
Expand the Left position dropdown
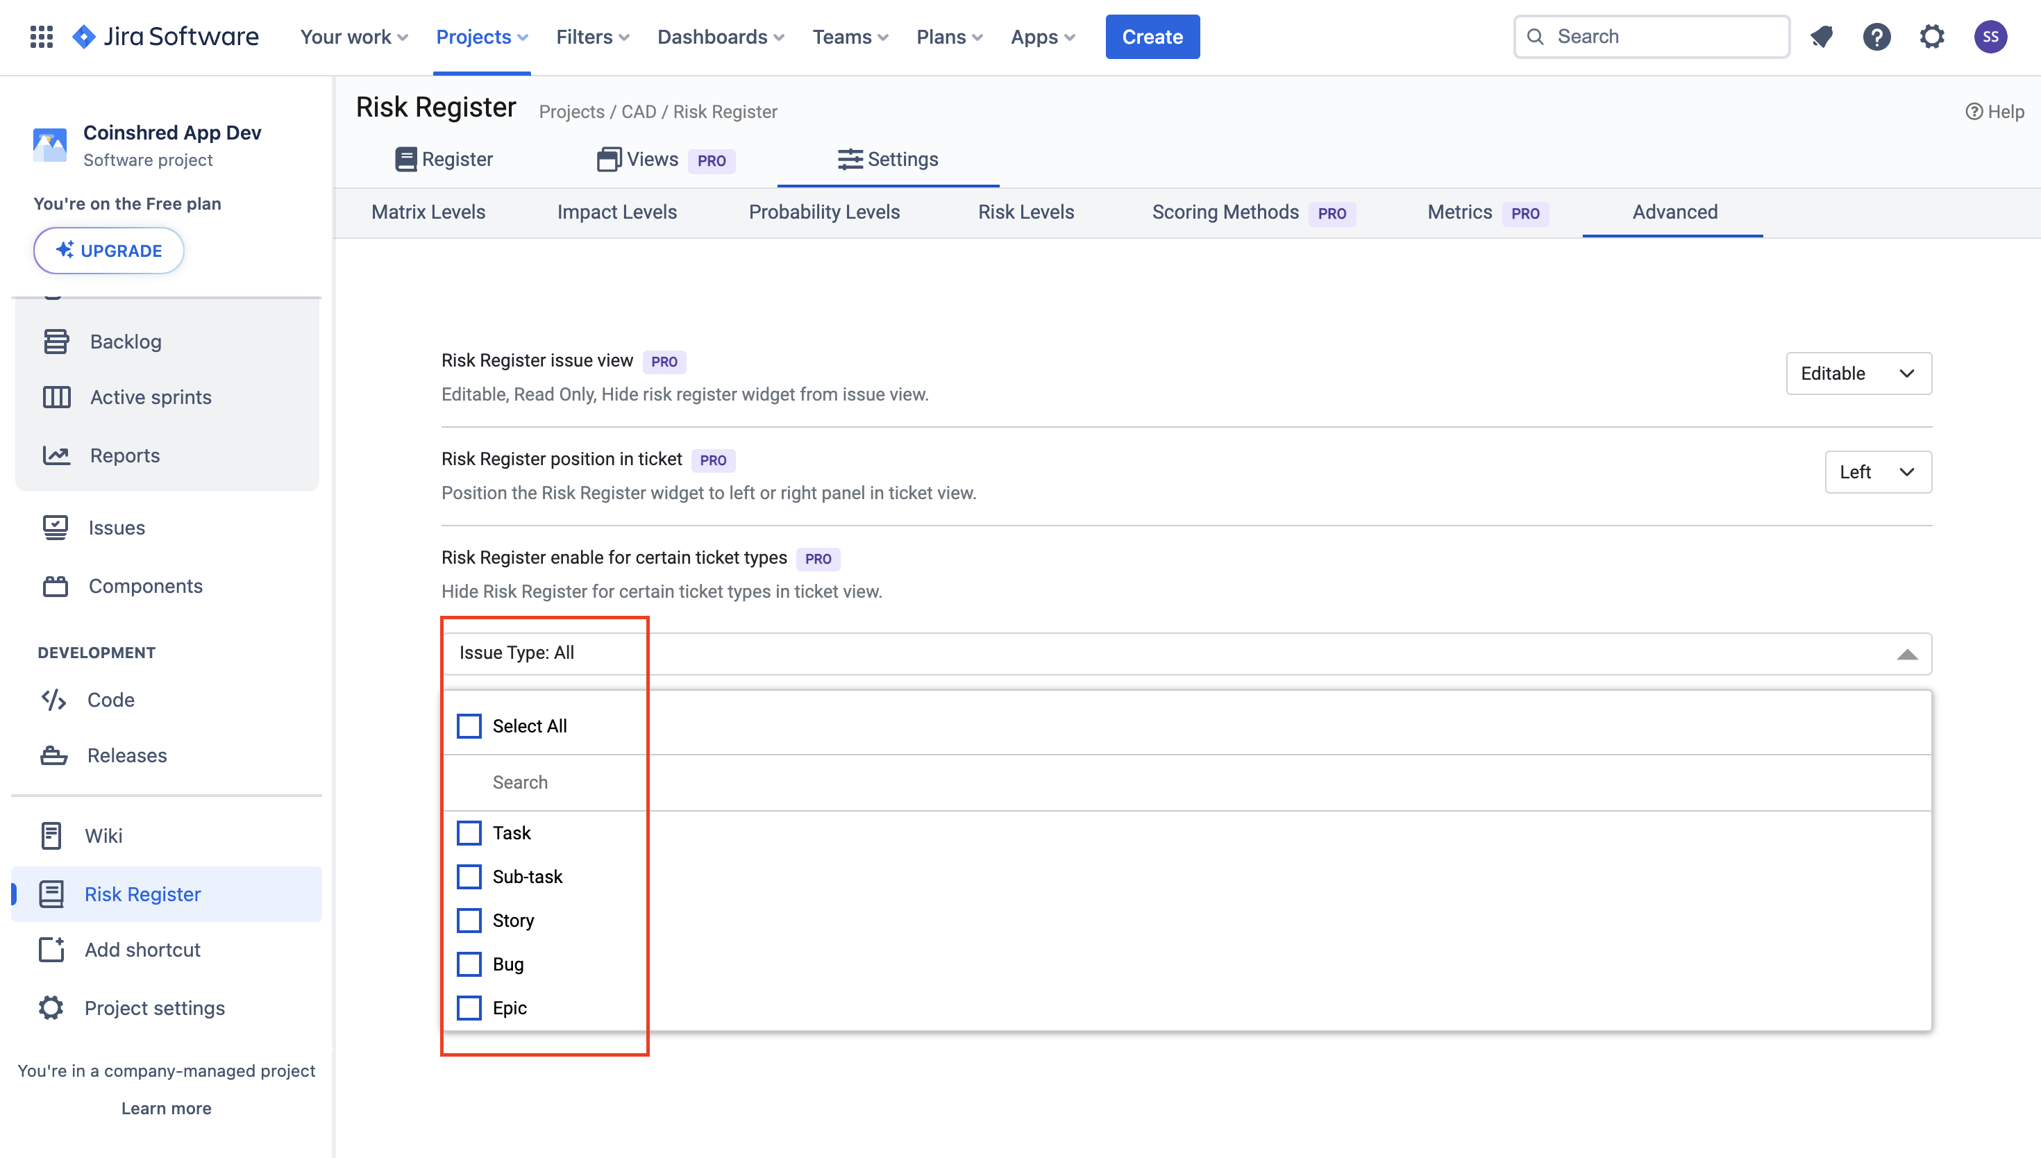pos(1877,471)
